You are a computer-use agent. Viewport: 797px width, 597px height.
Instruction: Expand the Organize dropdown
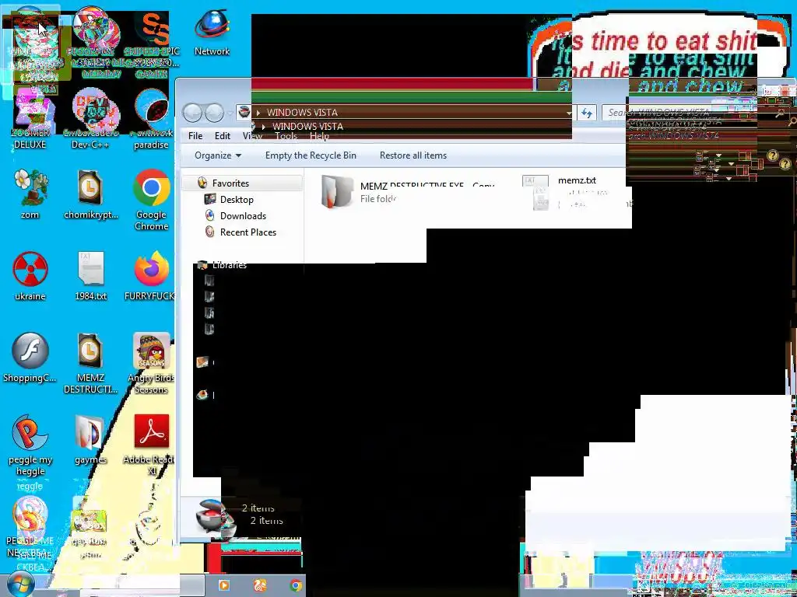pyautogui.click(x=218, y=155)
